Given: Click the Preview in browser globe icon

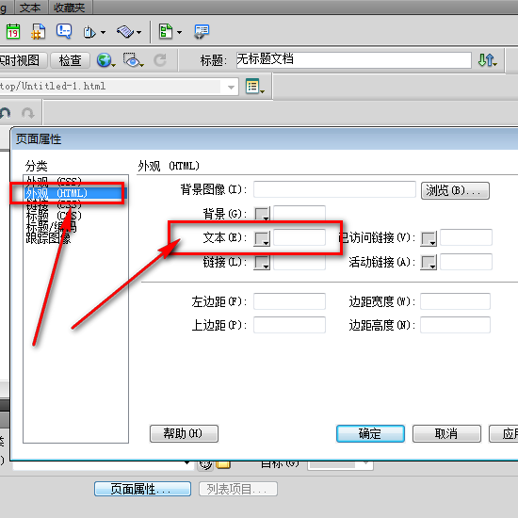Looking at the screenshot, I should (x=105, y=60).
